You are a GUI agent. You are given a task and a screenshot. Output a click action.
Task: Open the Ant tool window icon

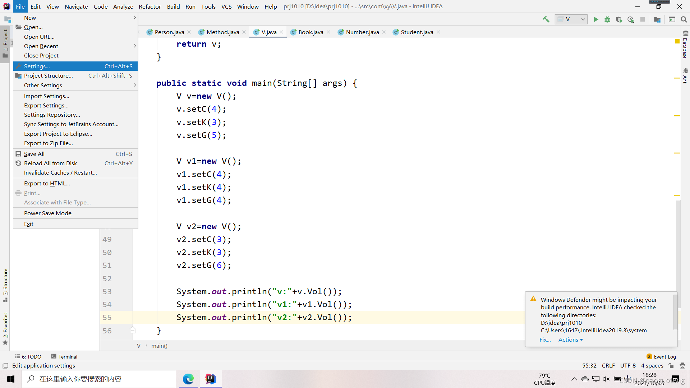pos(685,75)
